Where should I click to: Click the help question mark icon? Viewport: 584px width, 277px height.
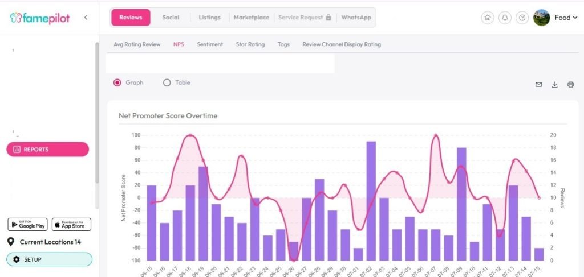point(522,18)
